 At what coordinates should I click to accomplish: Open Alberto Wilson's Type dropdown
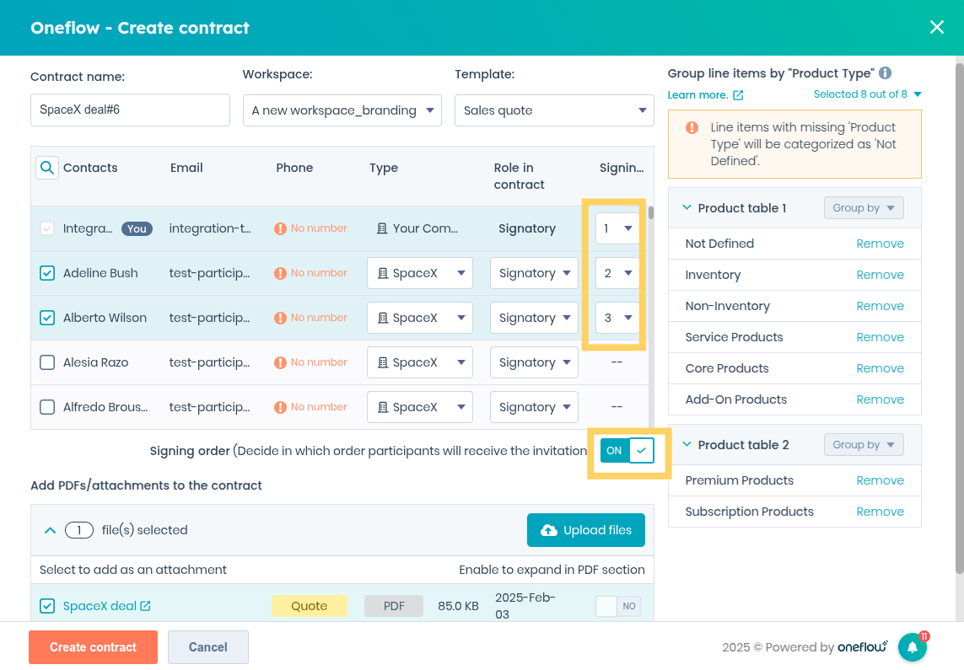tap(420, 318)
